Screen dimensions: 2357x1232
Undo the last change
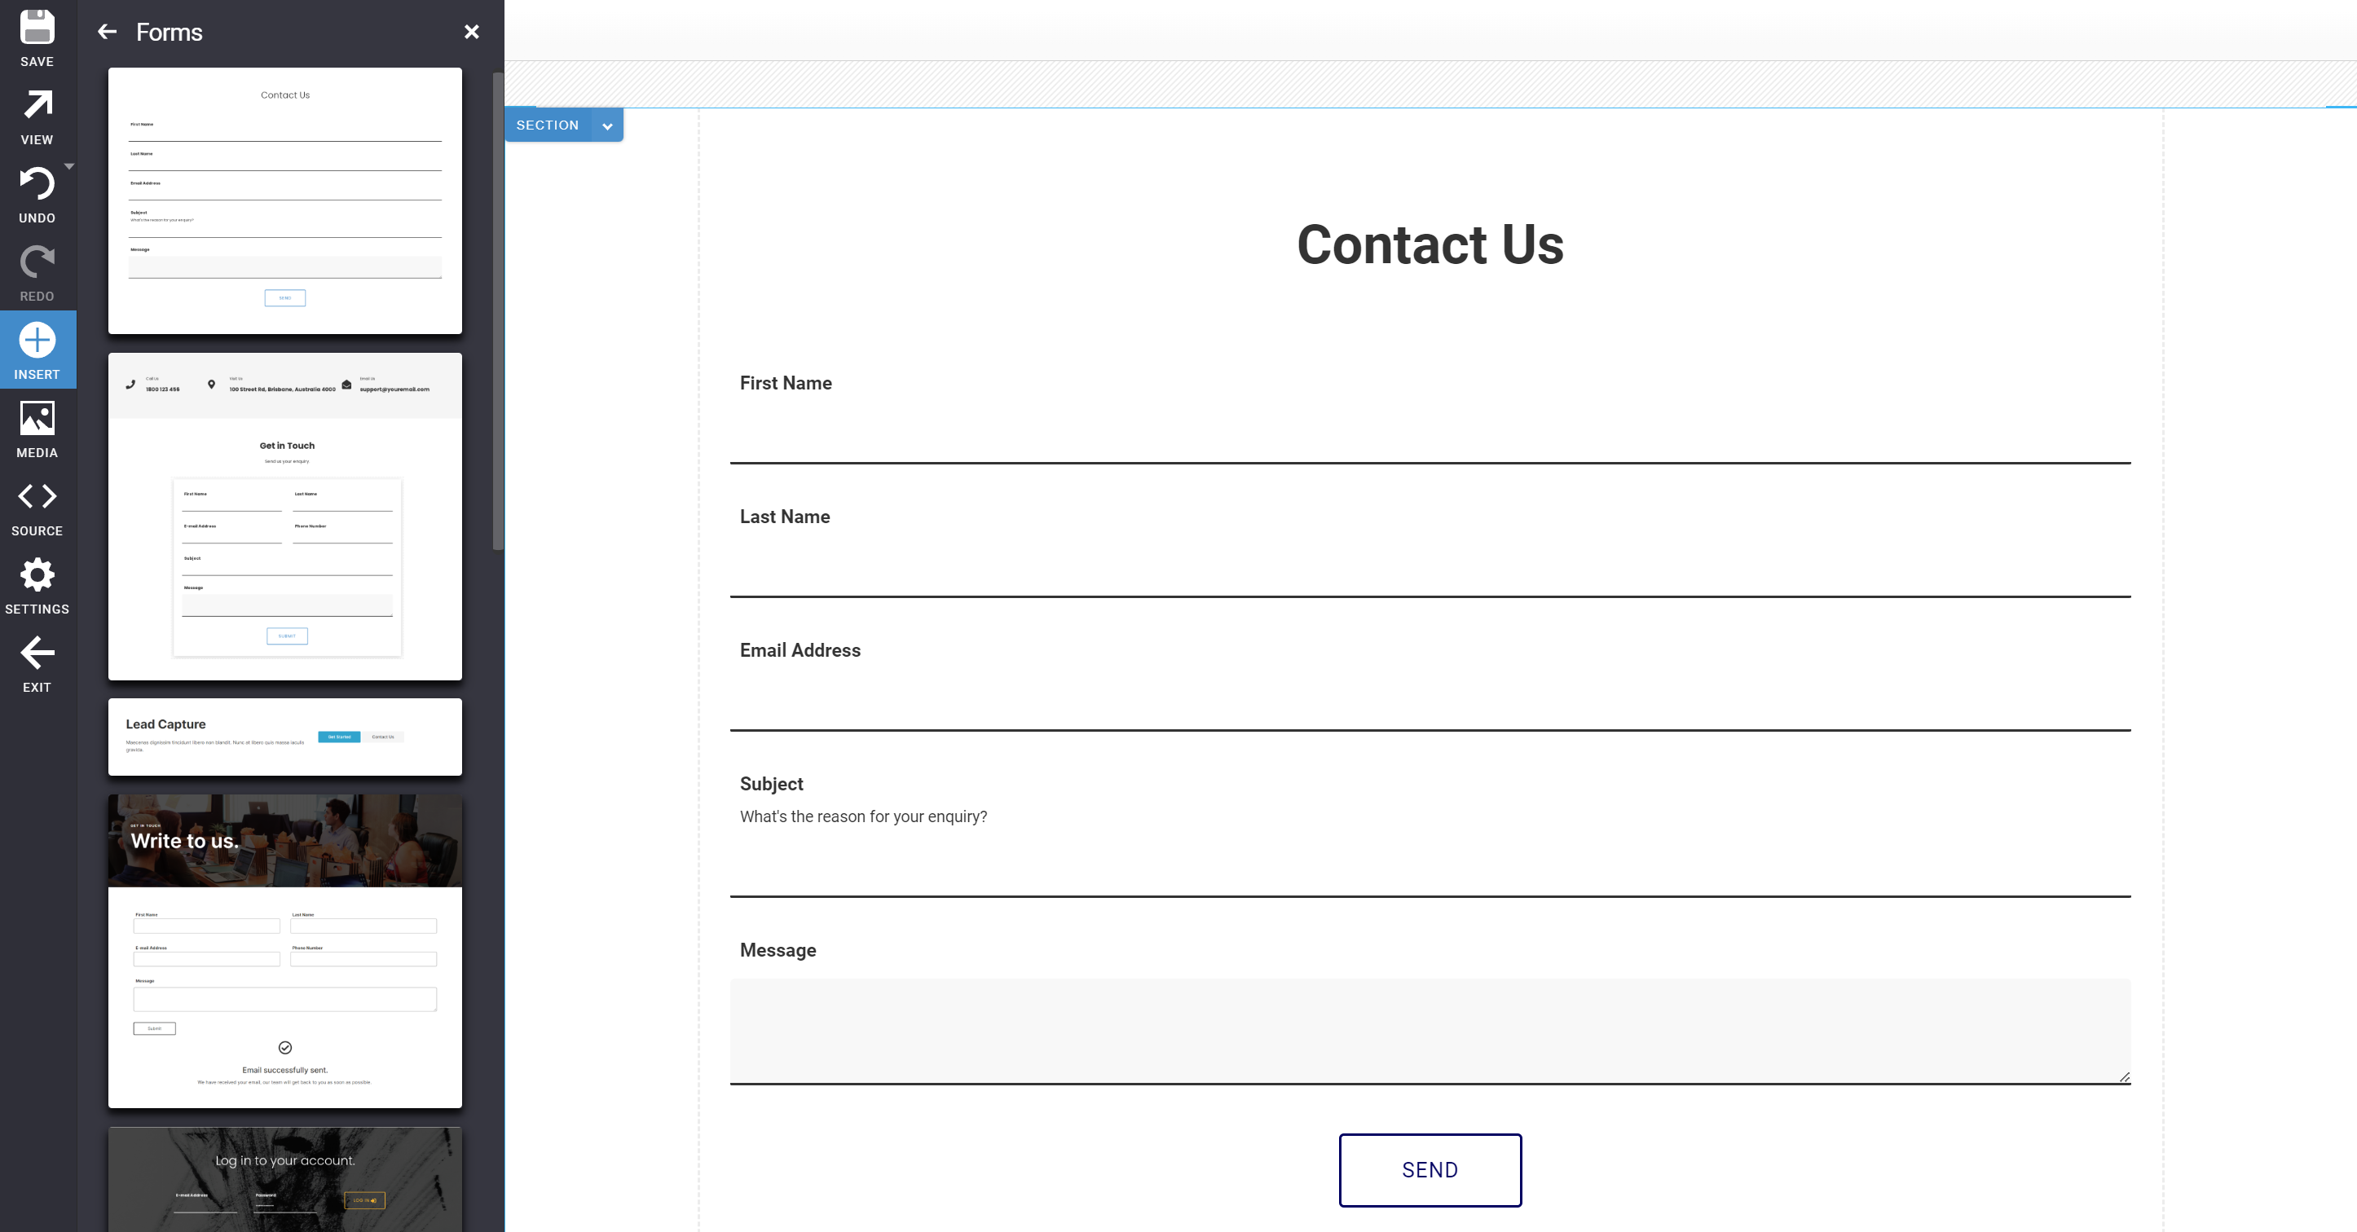pyautogui.click(x=37, y=184)
